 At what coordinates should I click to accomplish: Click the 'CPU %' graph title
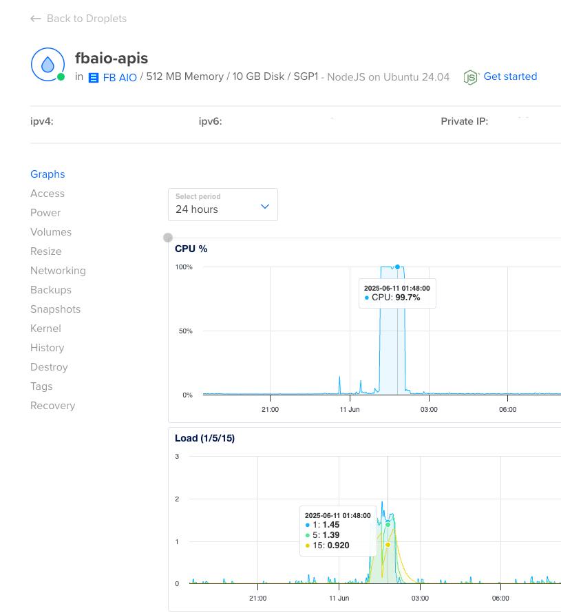pyautogui.click(x=191, y=249)
